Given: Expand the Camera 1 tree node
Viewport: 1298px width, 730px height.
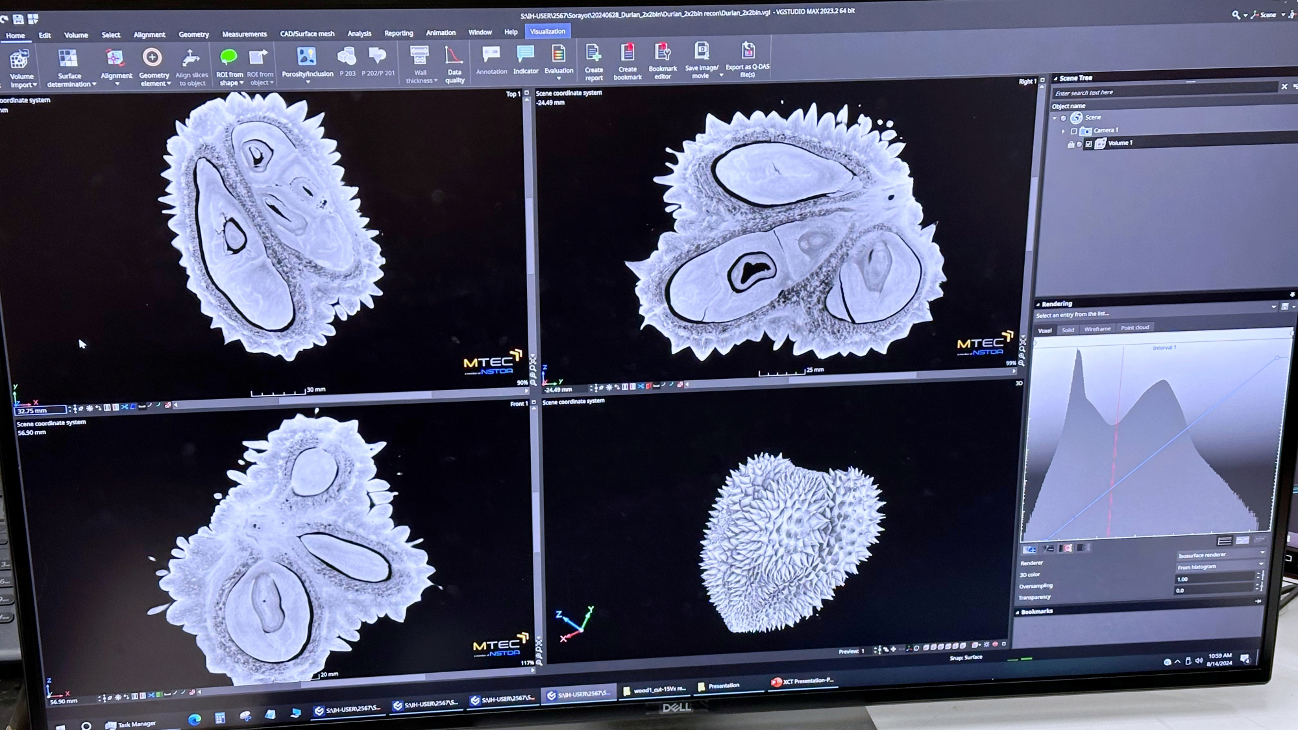Looking at the screenshot, I should coord(1063,131).
